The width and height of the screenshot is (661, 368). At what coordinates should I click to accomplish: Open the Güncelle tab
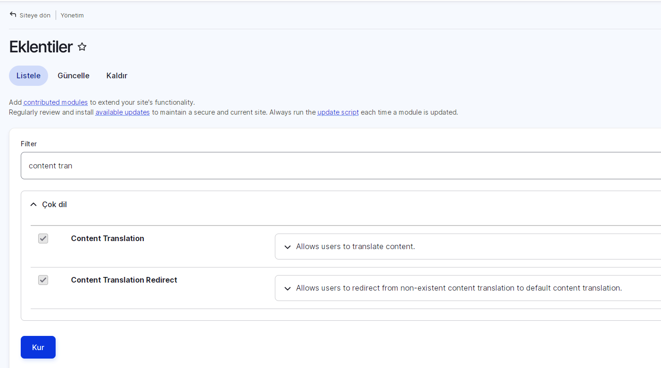74,75
